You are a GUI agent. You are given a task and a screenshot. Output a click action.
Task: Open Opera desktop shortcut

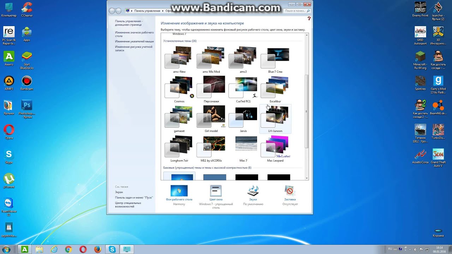(x=9, y=132)
